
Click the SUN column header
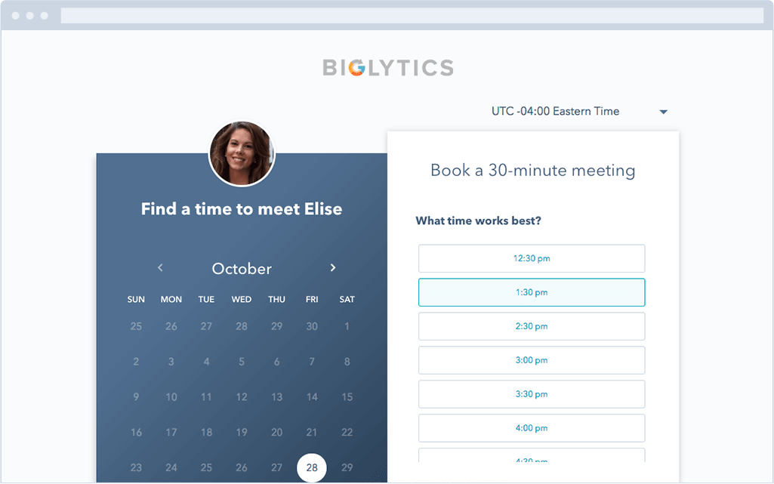136,299
